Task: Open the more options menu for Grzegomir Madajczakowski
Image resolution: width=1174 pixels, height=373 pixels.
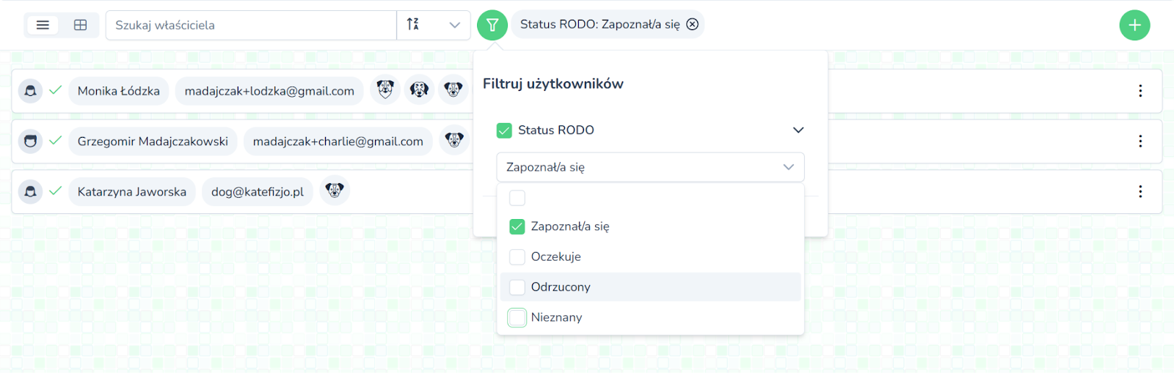Action: point(1140,141)
